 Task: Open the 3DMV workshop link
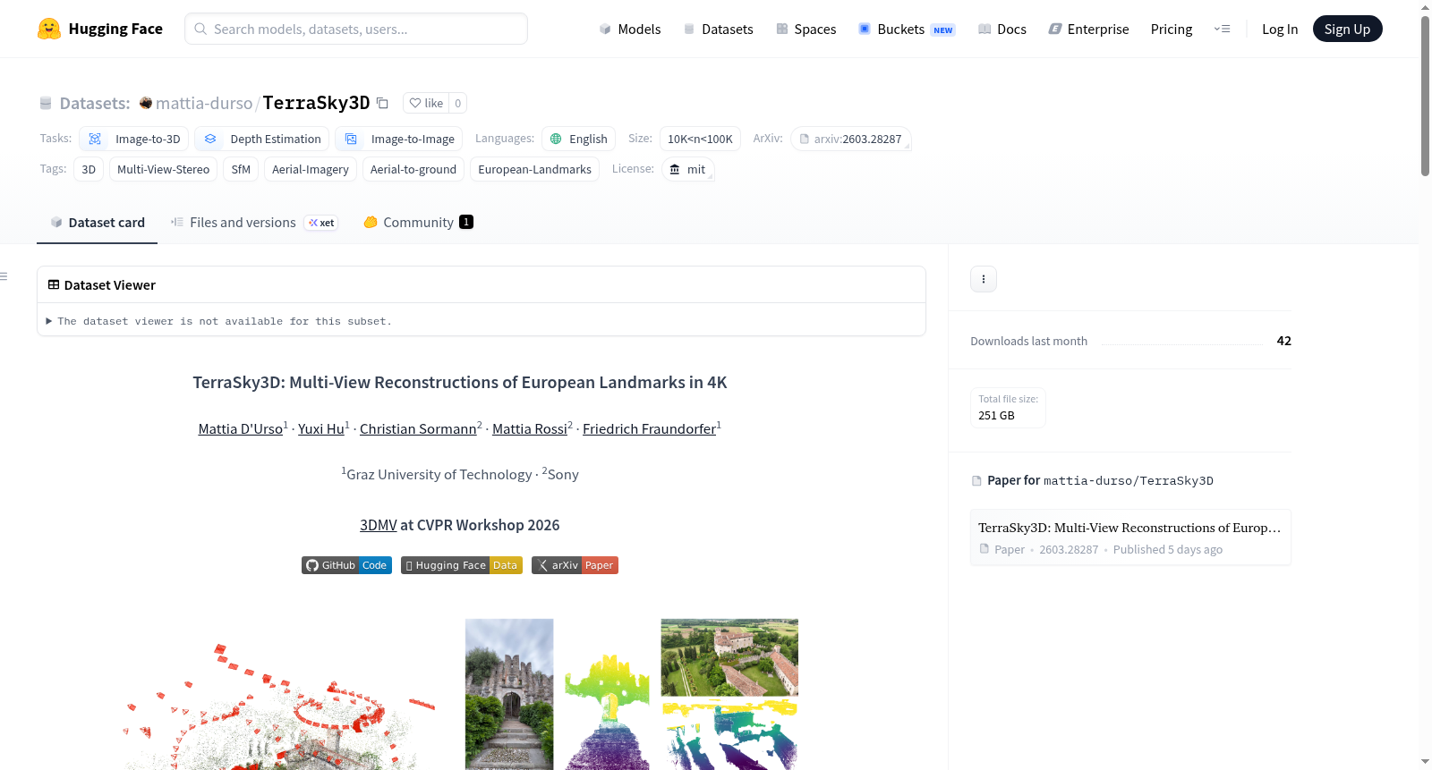(x=378, y=525)
